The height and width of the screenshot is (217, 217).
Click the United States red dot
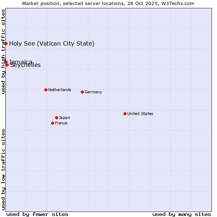(125, 114)
